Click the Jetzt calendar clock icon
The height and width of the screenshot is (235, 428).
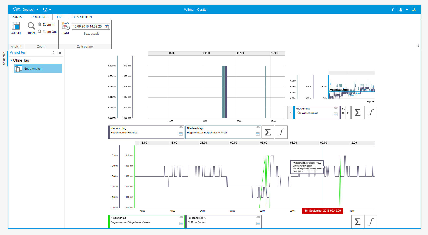[x=66, y=26]
